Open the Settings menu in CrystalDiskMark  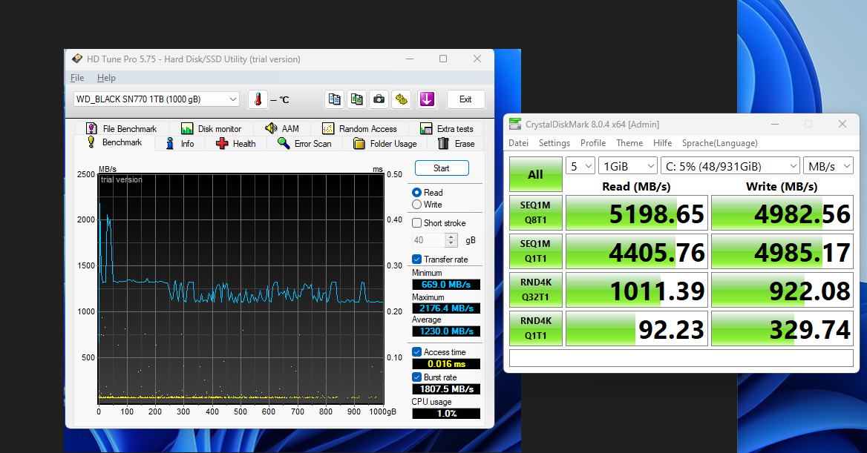coord(554,143)
